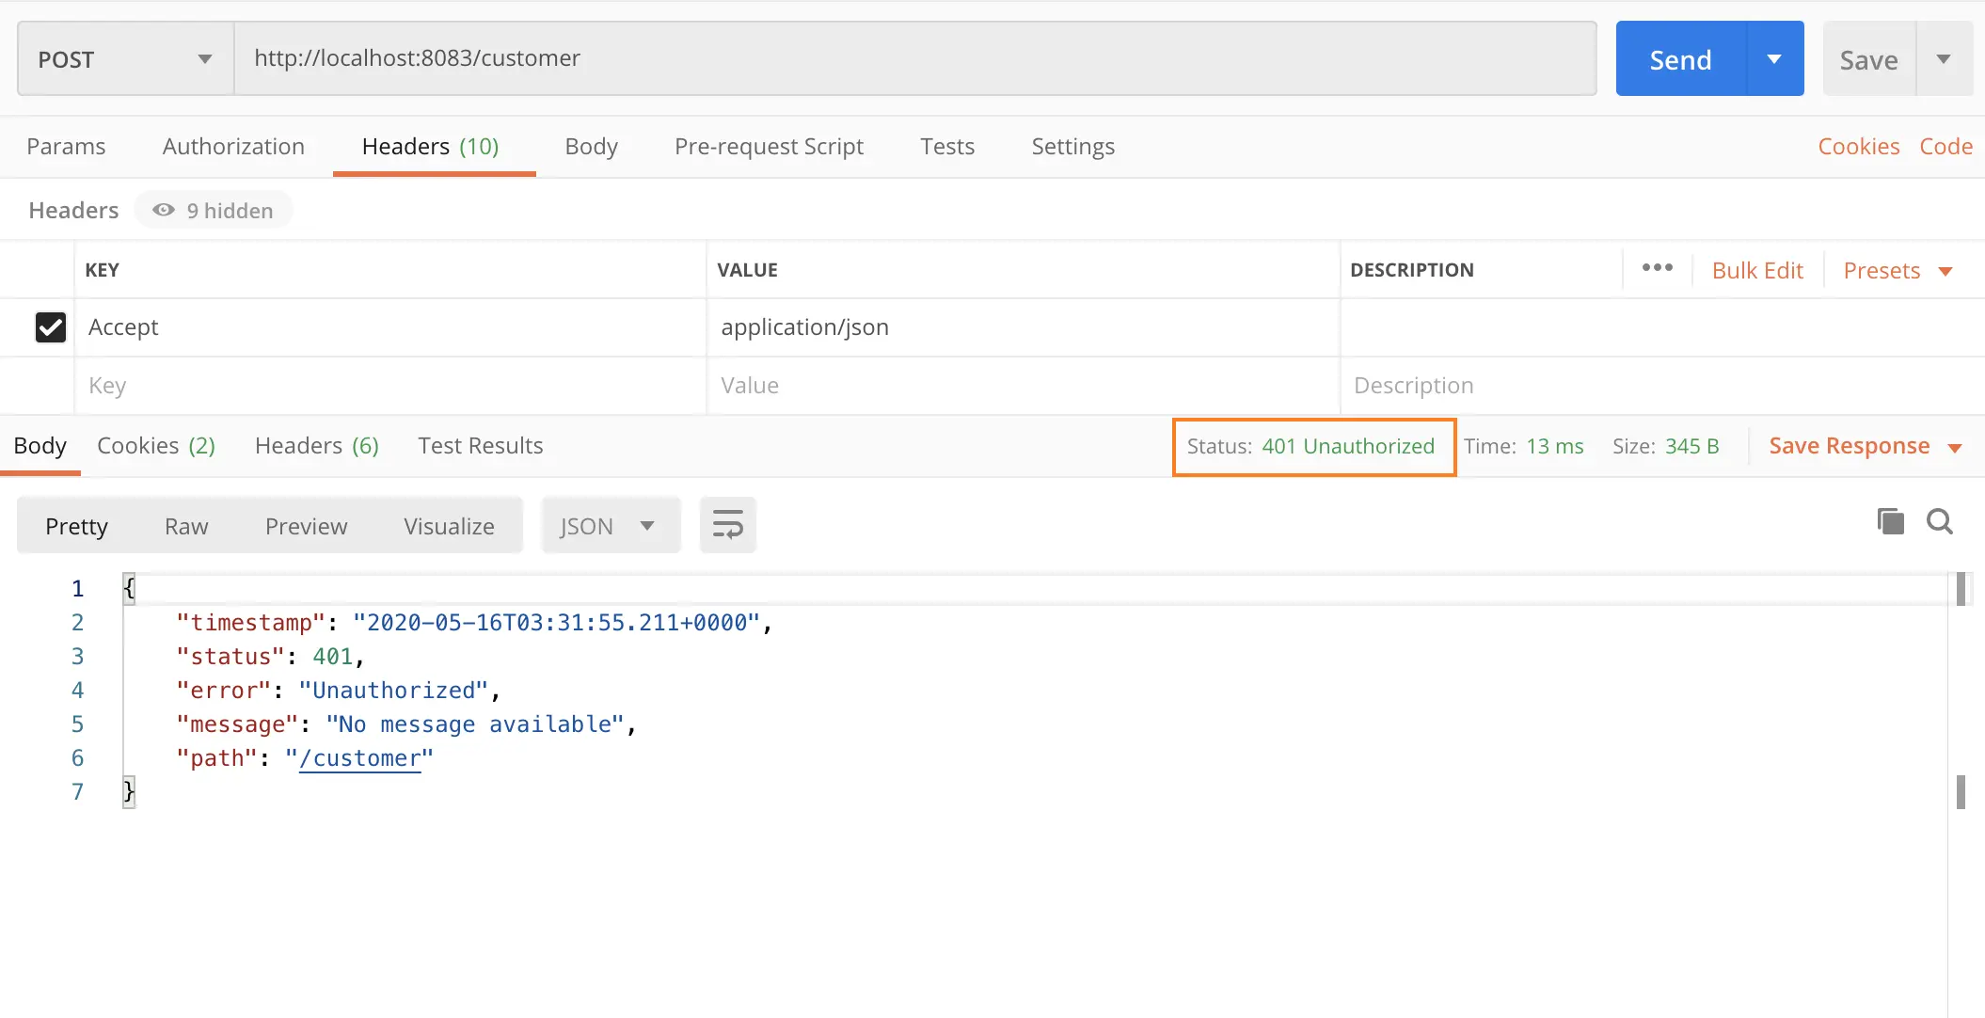Click the empty Description field
The image size is (1985, 1018).
[x=1662, y=386]
